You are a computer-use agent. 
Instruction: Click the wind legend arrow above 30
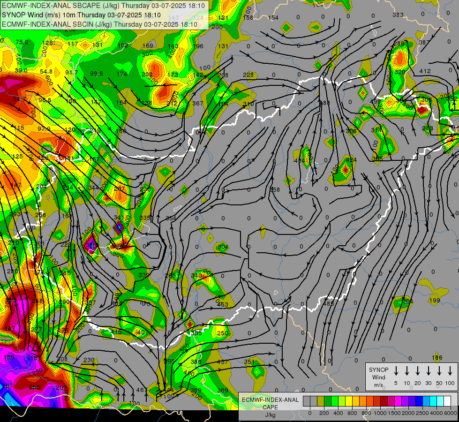point(428,370)
